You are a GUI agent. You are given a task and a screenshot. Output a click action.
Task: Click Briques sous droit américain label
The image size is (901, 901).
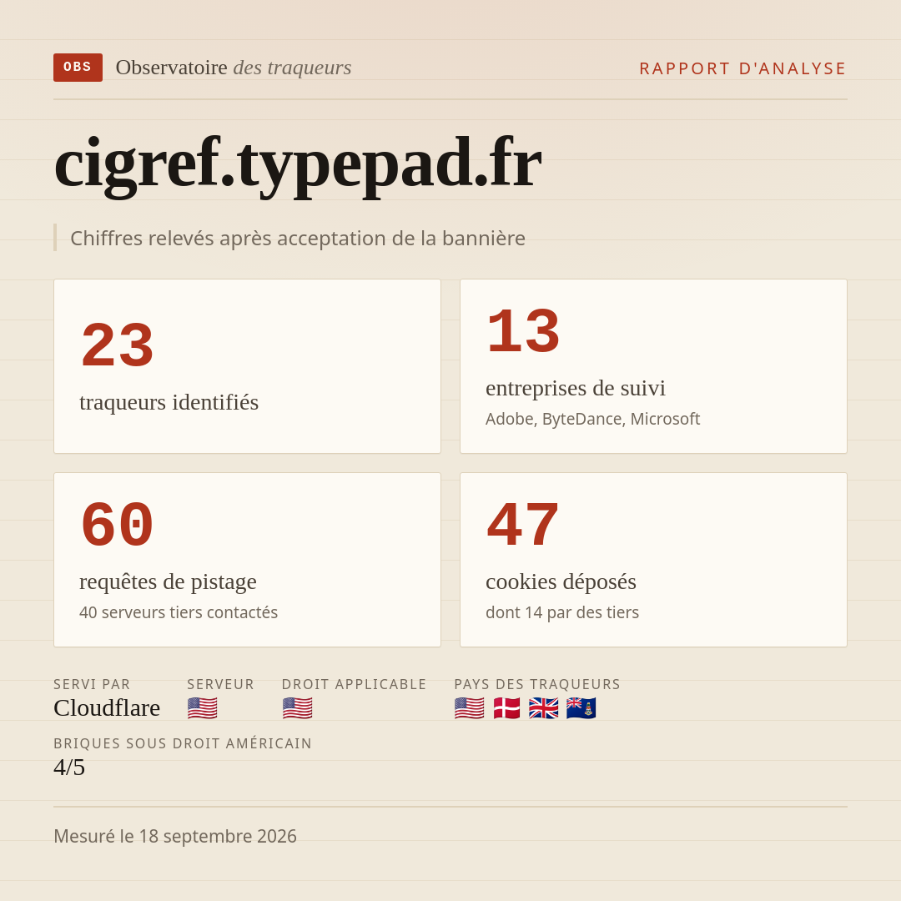coord(183,743)
